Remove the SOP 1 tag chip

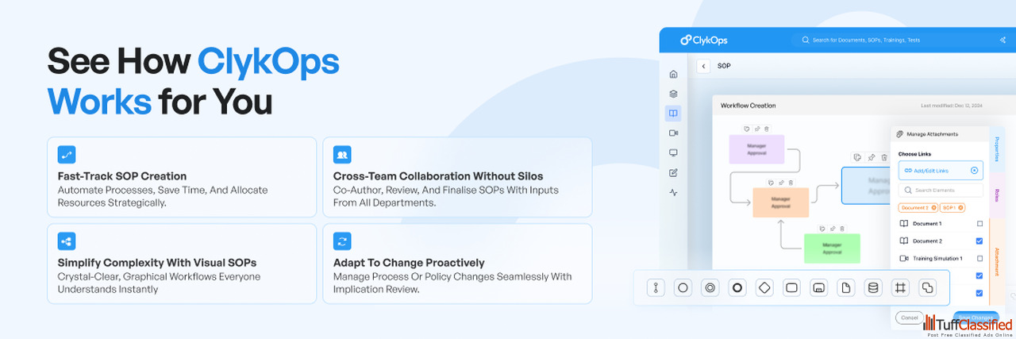(960, 208)
